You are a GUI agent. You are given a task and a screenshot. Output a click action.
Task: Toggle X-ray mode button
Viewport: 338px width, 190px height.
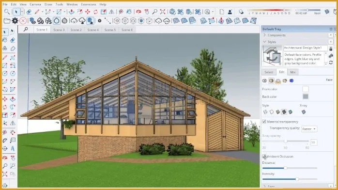(x=304, y=112)
